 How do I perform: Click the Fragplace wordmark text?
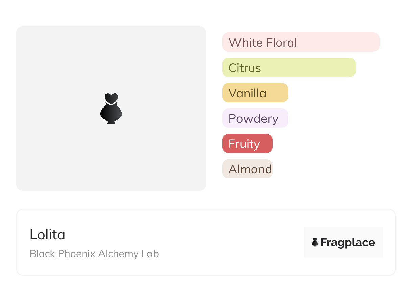348,242
